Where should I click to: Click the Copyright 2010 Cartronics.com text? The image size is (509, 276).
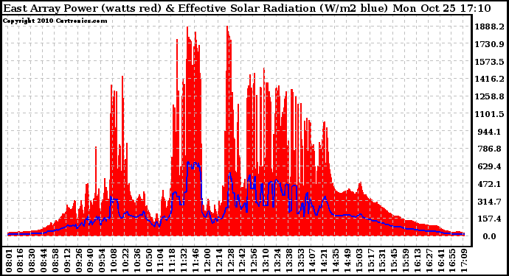55,21
